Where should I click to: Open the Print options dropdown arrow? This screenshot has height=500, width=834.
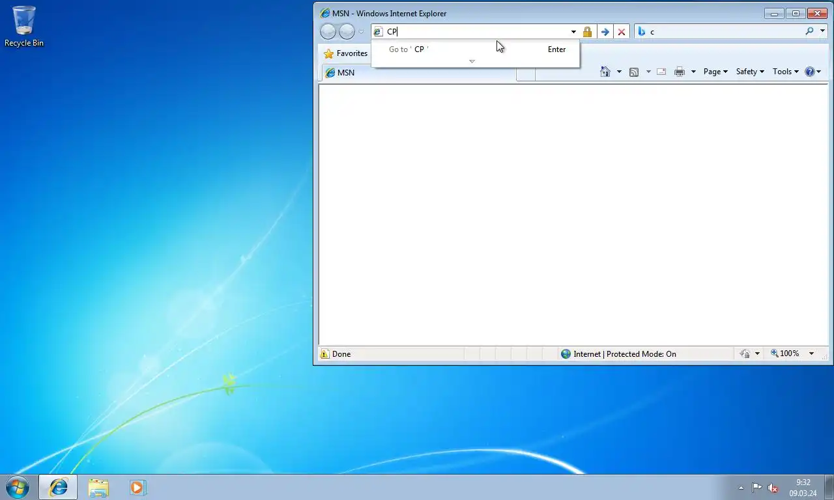693,72
